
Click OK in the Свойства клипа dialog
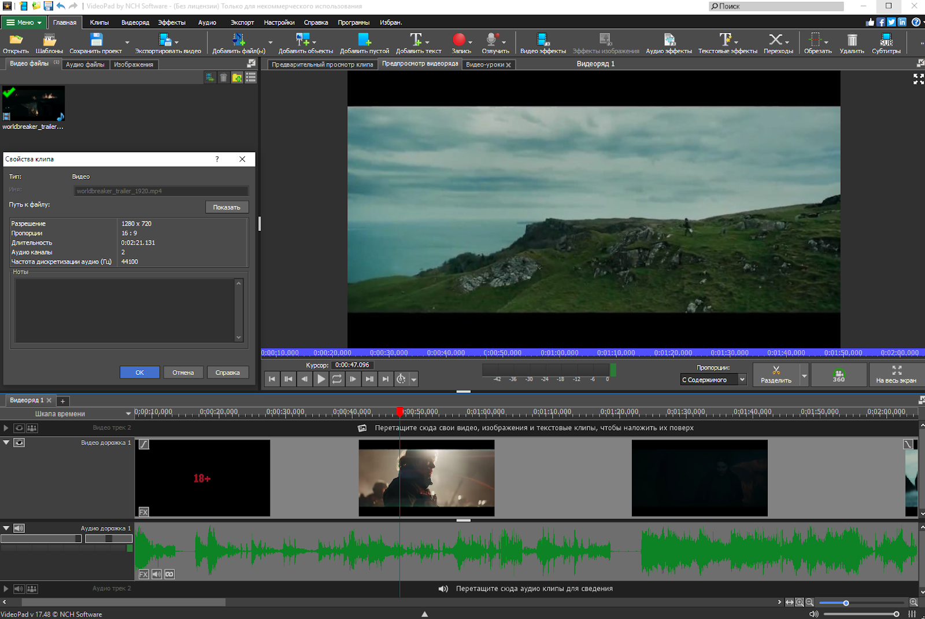point(139,372)
